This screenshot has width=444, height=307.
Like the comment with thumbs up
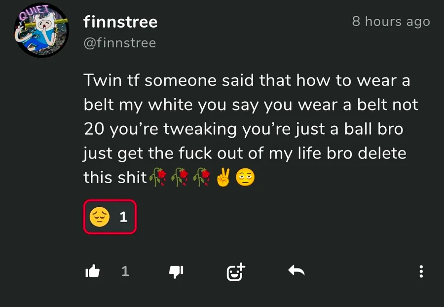[93, 271]
